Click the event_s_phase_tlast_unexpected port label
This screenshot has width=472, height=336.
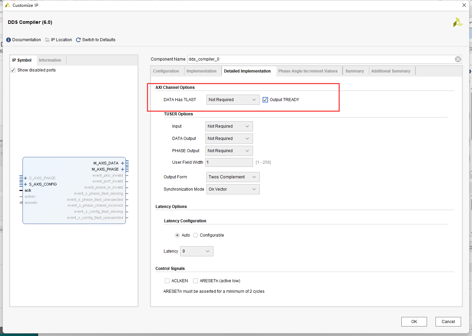[x=95, y=199]
